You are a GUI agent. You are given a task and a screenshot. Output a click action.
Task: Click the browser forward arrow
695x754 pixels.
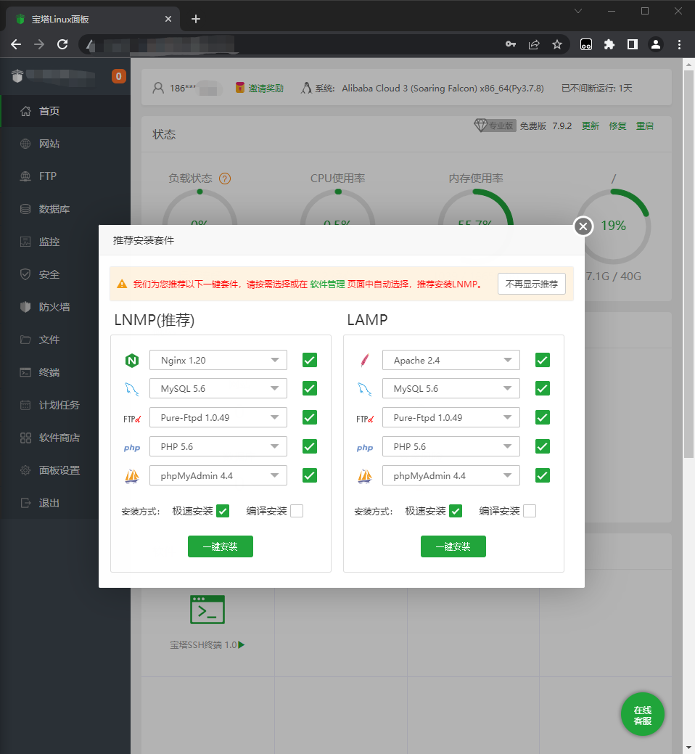(39, 45)
